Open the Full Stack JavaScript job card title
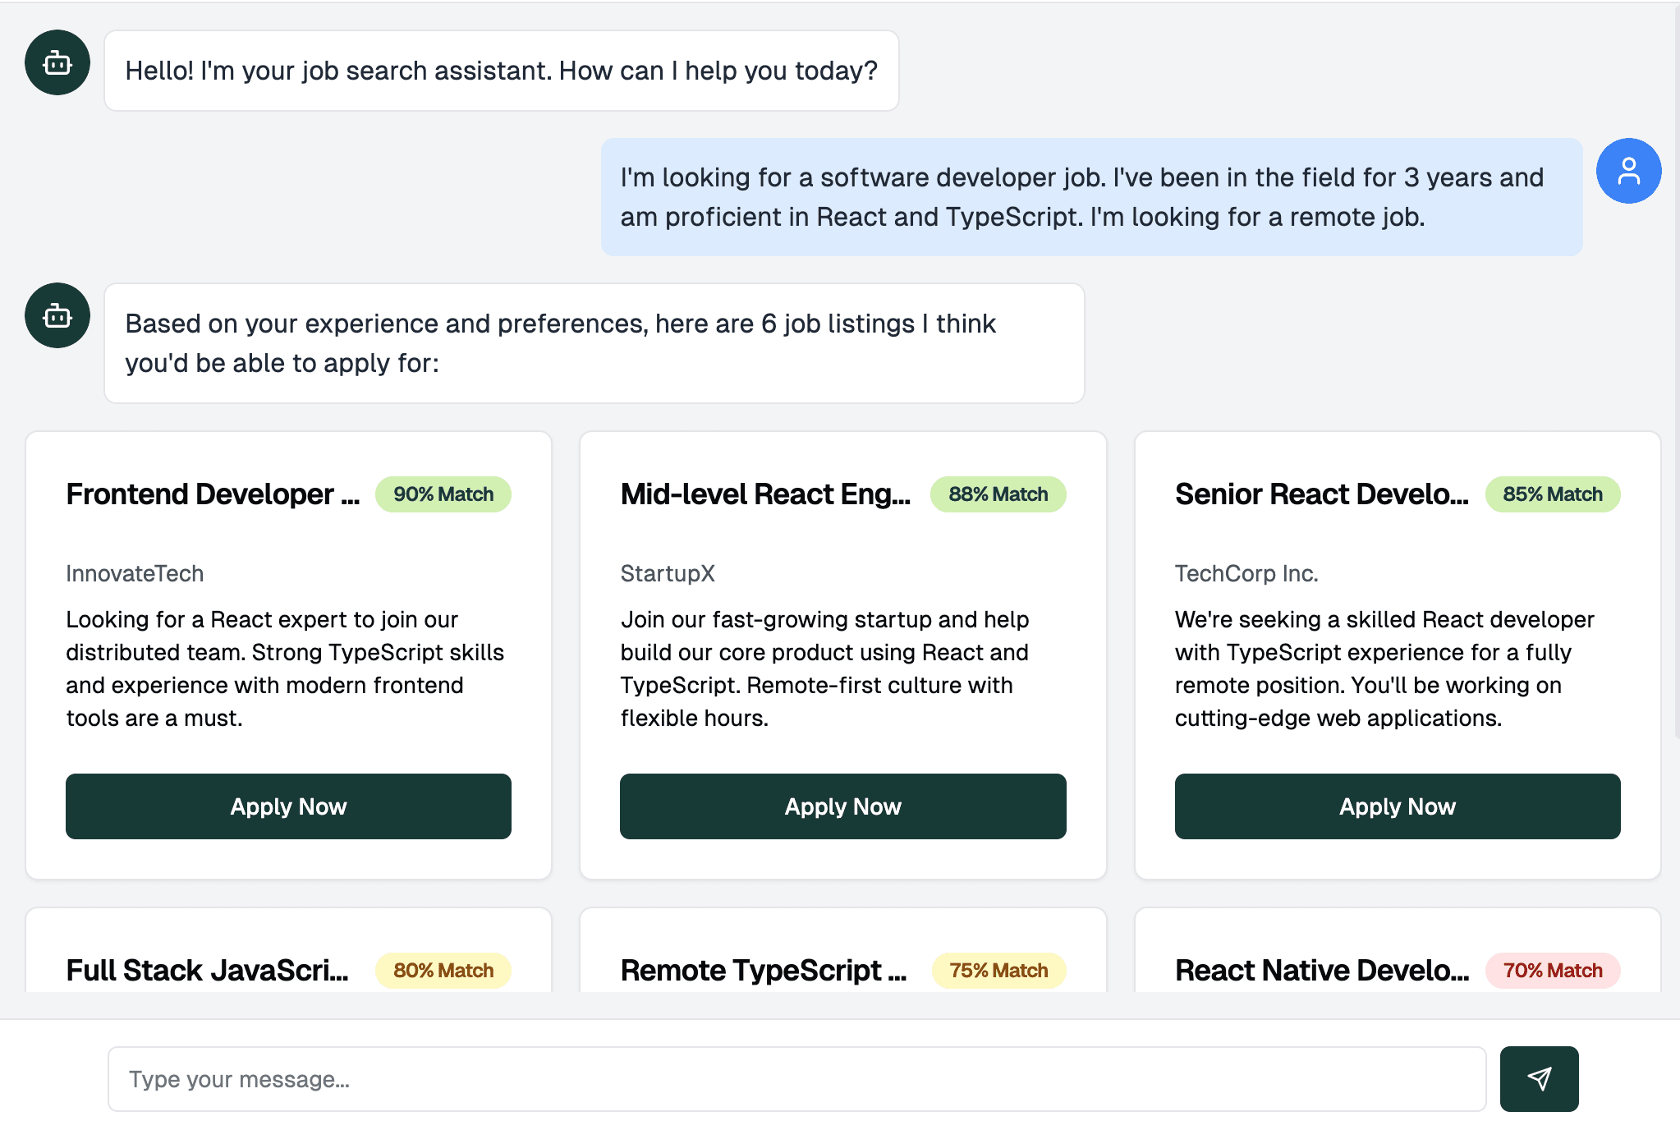 [x=207, y=971]
